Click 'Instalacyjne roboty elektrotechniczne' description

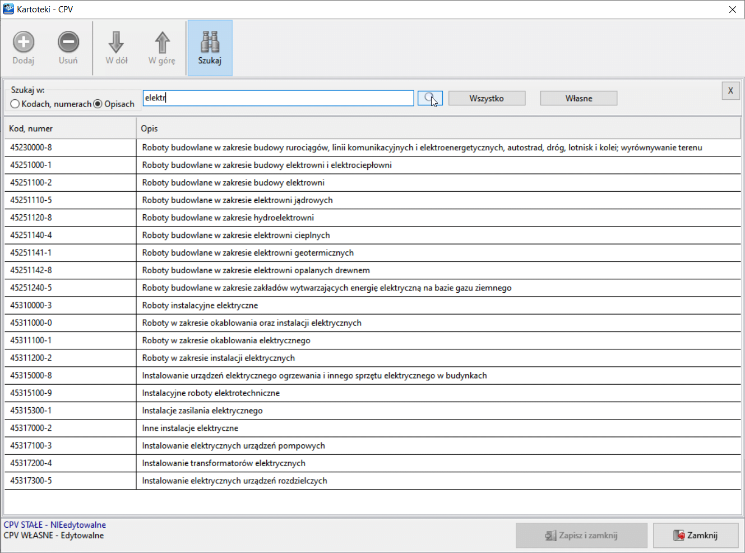[x=438, y=393]
